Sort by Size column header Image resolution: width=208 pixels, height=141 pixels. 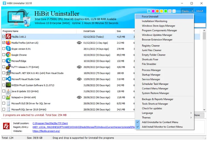(x=124, y=31)
